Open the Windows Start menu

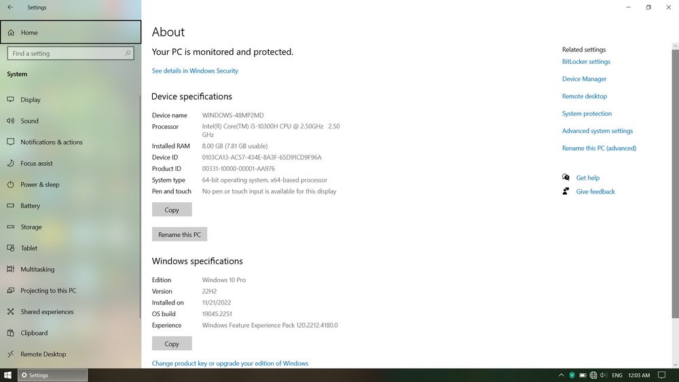pyautogui.click(x=7, y=375)
